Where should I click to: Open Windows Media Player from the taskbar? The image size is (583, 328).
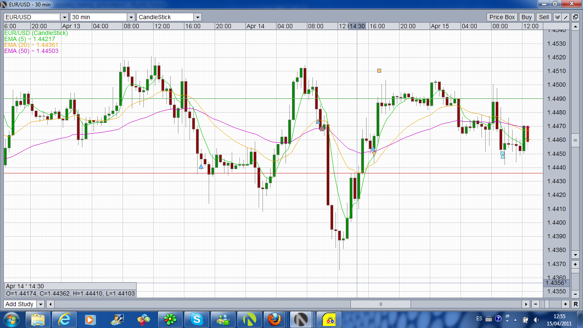tap(91, 319)
